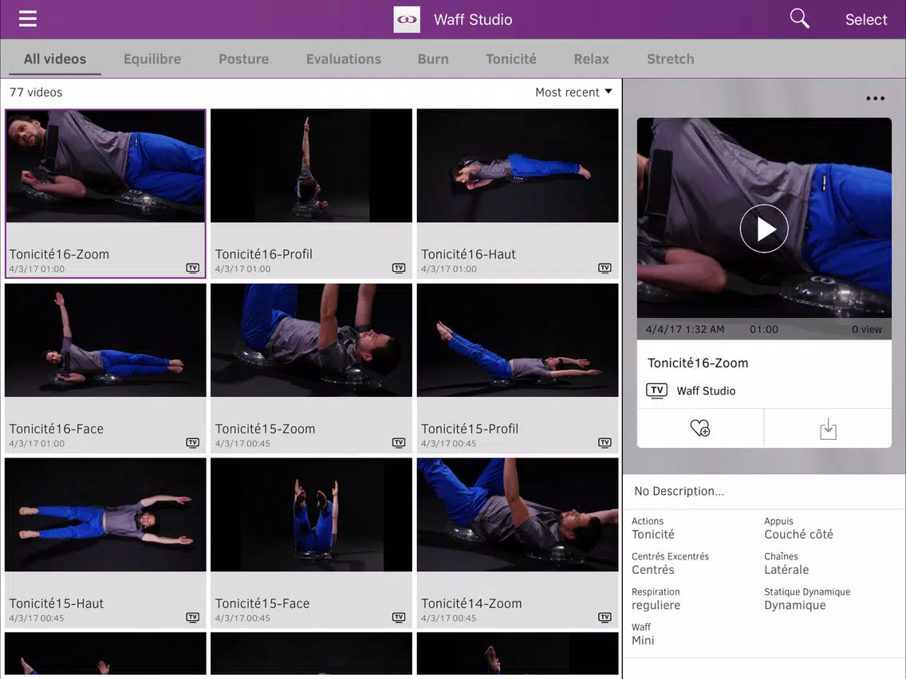Tap TV icon on Tonicité15-Face card

(x=399, y=617)
